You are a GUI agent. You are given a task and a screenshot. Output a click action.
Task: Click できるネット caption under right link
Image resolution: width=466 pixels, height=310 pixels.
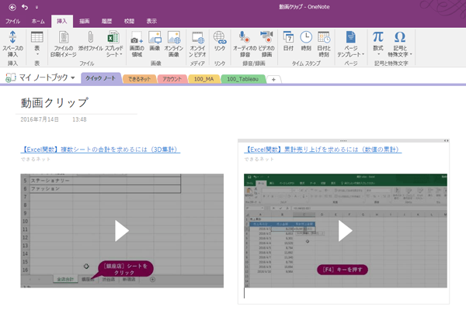point(259,160)
